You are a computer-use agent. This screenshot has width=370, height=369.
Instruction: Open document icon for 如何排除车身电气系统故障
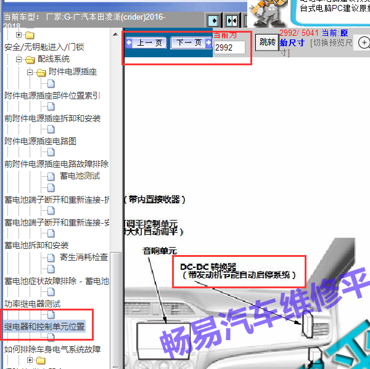click(x=51, y=338)
